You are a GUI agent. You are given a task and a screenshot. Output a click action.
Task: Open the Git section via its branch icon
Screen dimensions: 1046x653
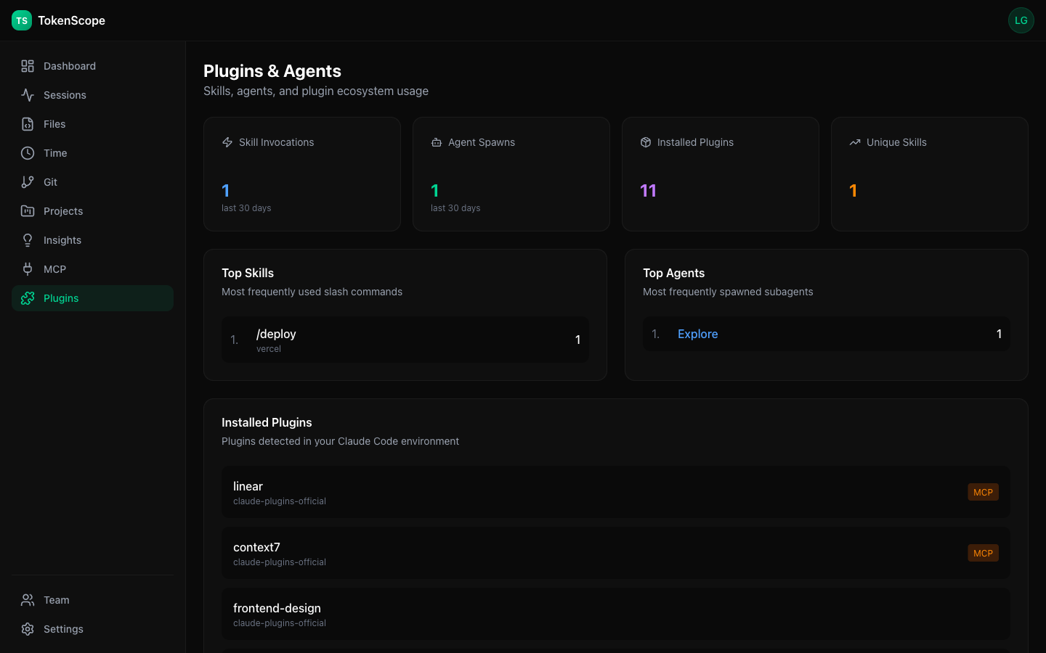pyautogui.click(x=28, y=181)
